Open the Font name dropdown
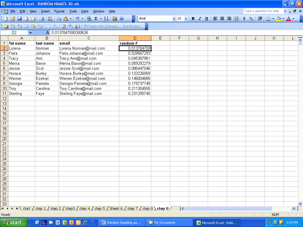 tap(174, 19)
